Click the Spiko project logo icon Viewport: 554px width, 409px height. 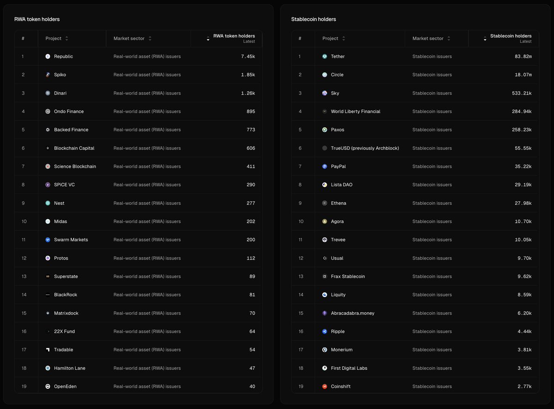[x=48, y=75]
